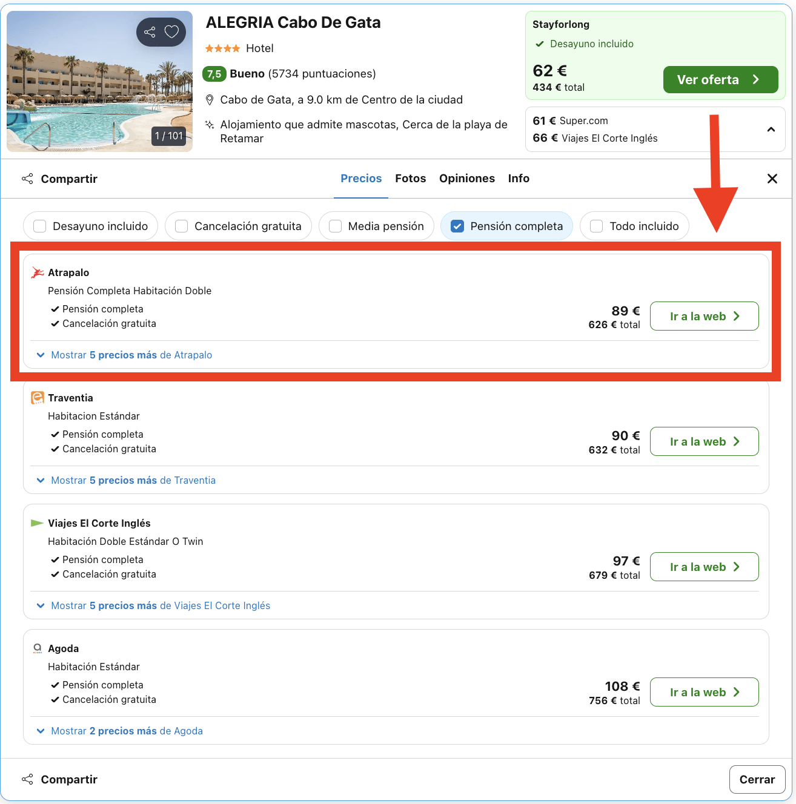Click the share icon on the hotel photo
The width and height of the screenshot is (796, 804).
point(149,31)
